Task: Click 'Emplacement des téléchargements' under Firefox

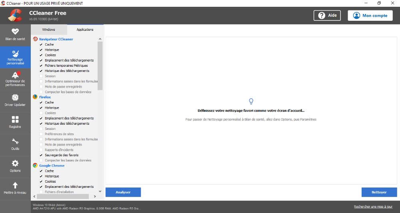Action: pyautogui.click(x=69, y=118)
